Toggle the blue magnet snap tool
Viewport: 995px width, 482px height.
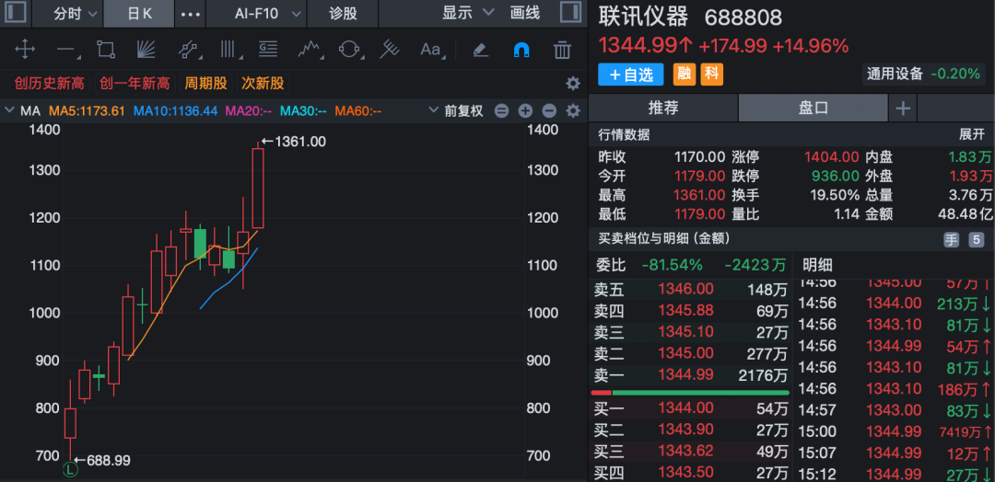(x=521, y=49)
